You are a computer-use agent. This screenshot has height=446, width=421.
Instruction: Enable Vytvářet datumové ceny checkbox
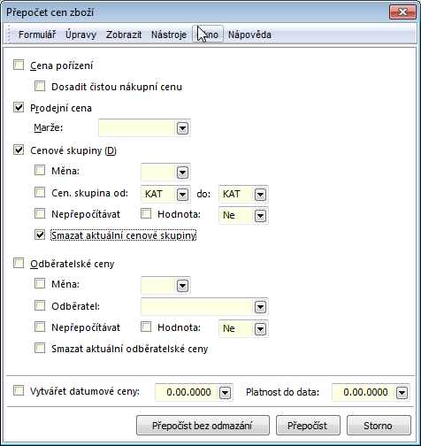pyautogui.click(x=19, y=390)
